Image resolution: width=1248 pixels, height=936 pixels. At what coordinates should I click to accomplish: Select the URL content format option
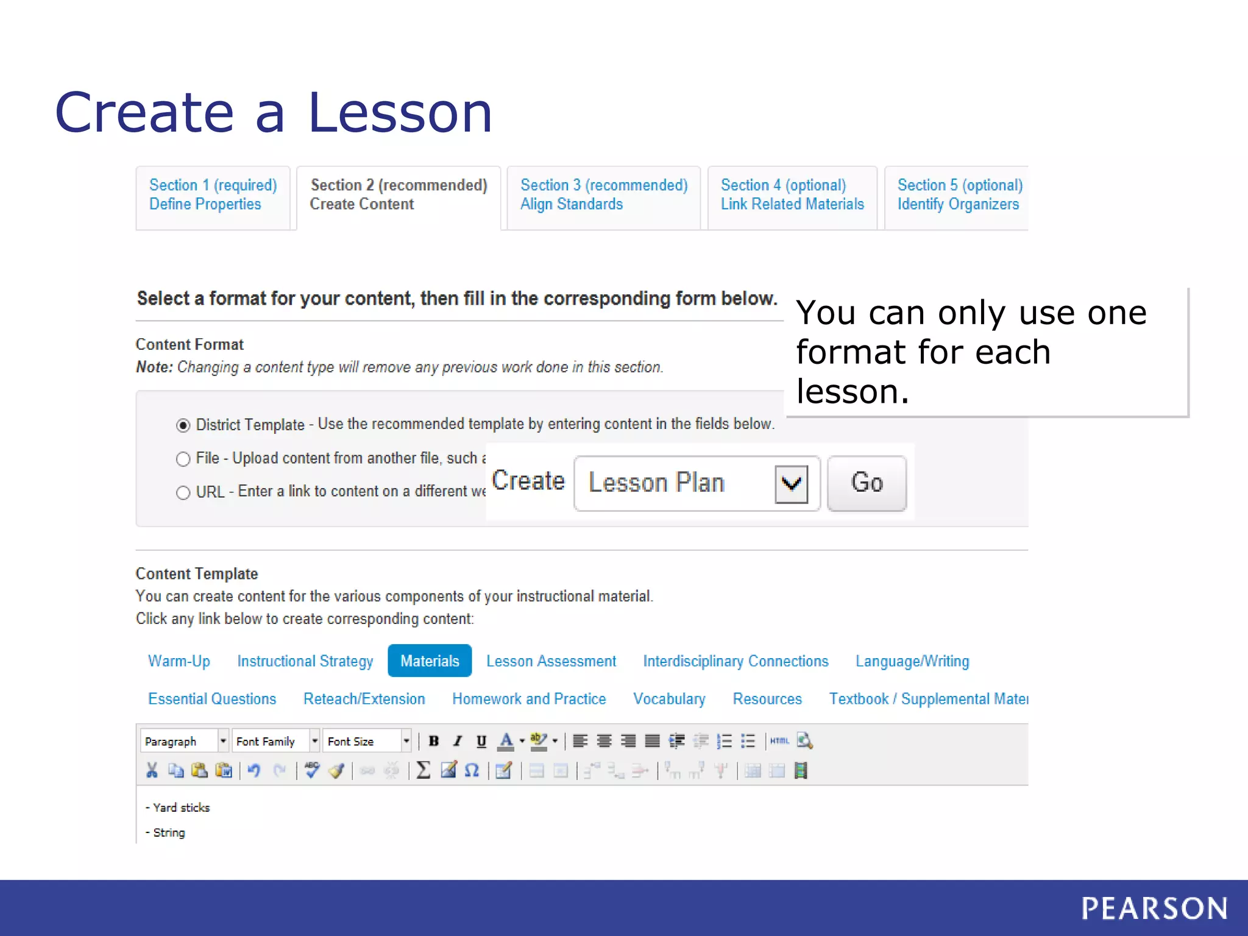click(183, 492)
